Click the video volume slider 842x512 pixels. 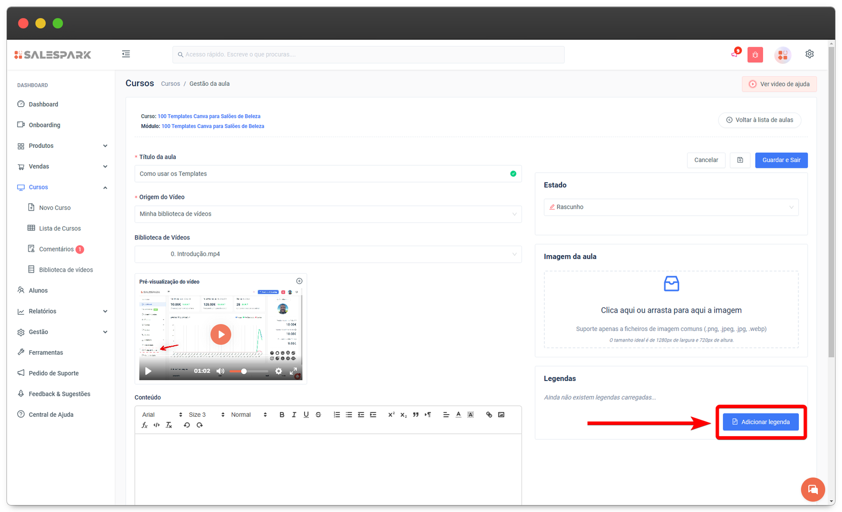(248, 372)
